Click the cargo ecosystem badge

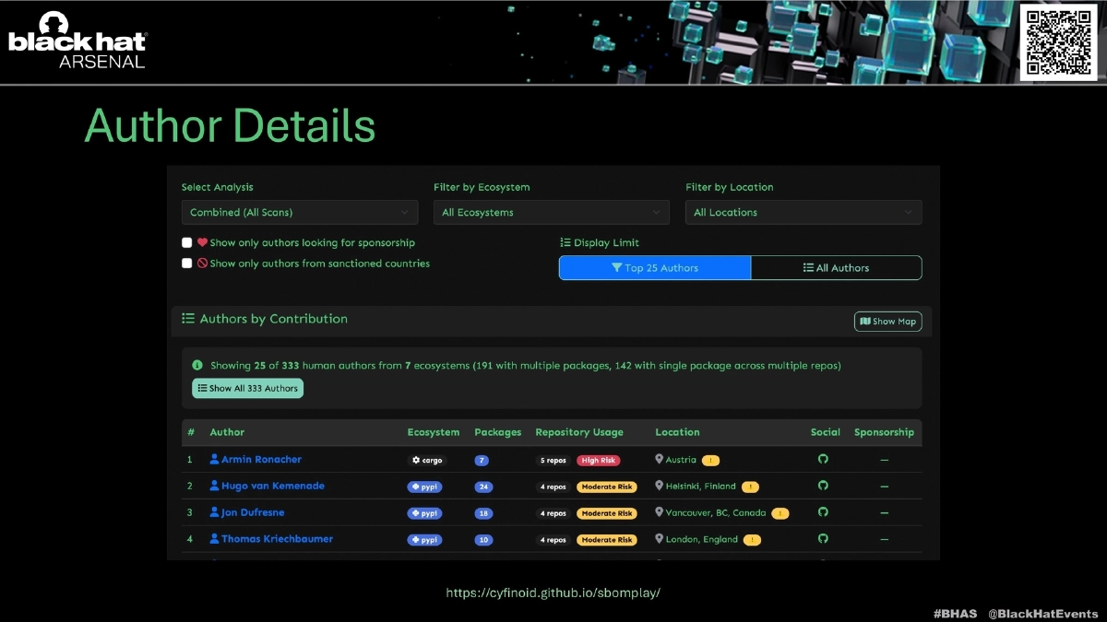(425, 461)
